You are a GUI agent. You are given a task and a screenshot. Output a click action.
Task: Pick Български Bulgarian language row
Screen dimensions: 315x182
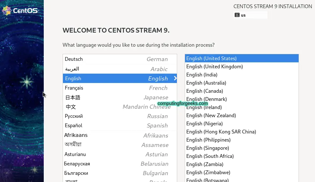(120, 173)
